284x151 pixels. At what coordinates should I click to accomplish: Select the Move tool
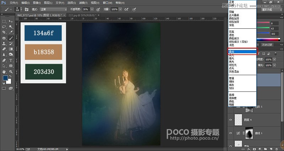pos(11,21)
